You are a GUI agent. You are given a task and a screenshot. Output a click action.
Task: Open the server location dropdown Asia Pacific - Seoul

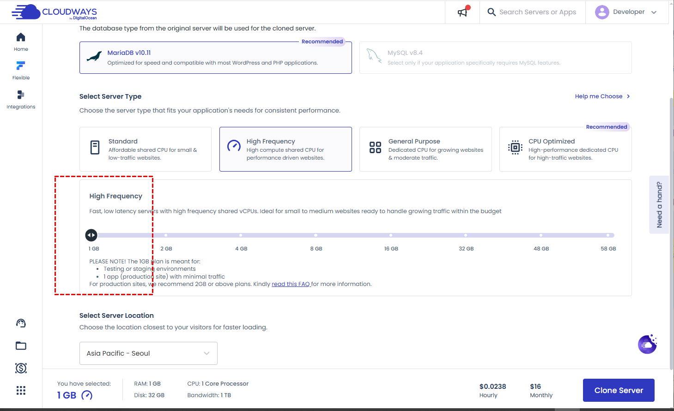pyautogui.click(x=148, y=353)
